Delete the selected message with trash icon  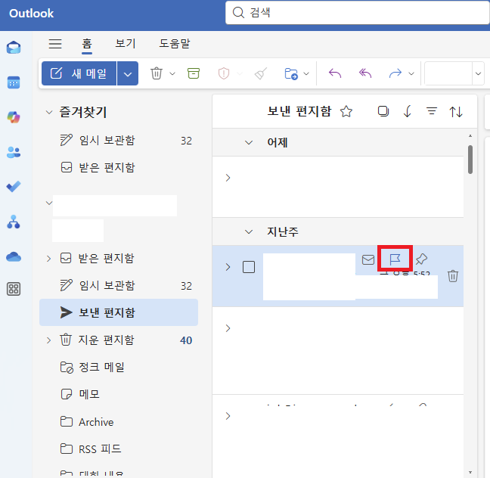pos(453,276)
